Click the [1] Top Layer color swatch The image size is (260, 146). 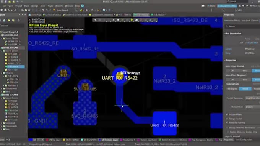47,140
